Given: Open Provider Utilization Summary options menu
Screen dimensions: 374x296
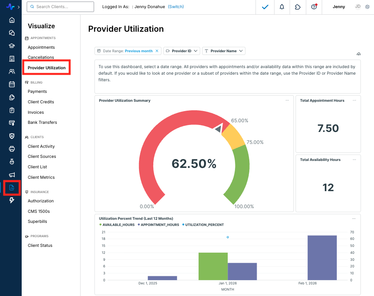Looking at the screenshot, I should pos(287,100).
